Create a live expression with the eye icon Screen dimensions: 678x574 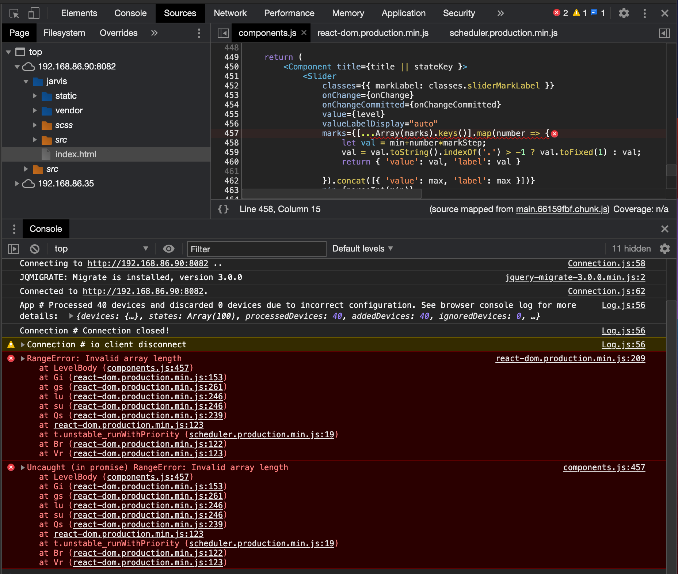coord(168,249)
